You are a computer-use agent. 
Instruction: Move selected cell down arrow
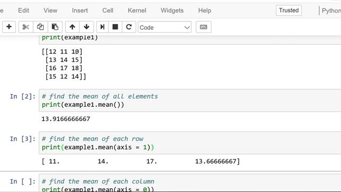[86, 27]
